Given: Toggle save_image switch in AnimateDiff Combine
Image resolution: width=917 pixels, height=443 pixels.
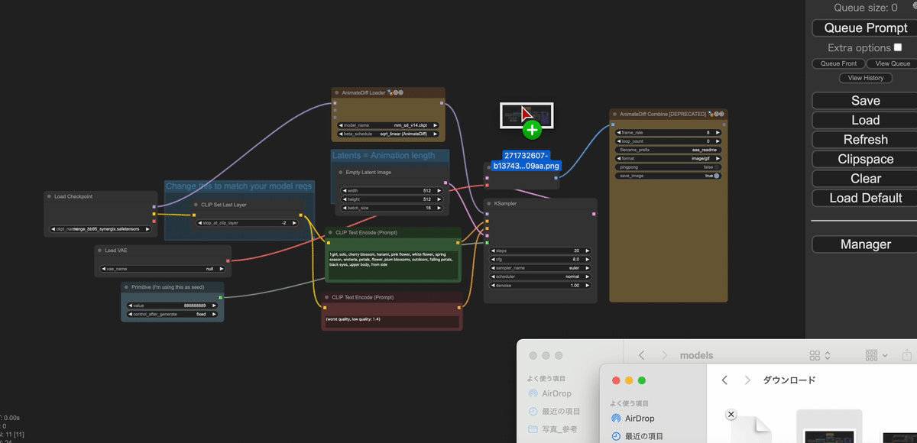Looking at the screenshot, I should coord(717,176).
